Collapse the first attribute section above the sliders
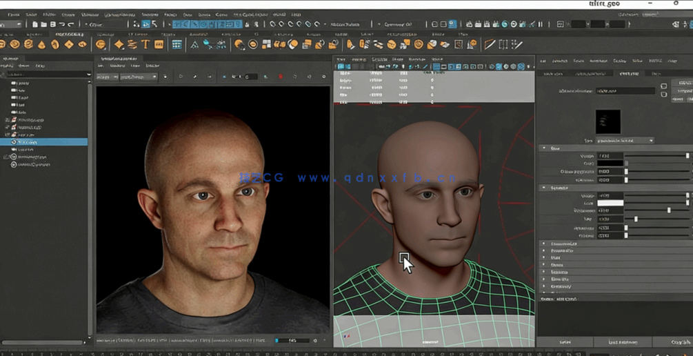The height and width of the screenshot is (356, 693). (x=544, y=148)
